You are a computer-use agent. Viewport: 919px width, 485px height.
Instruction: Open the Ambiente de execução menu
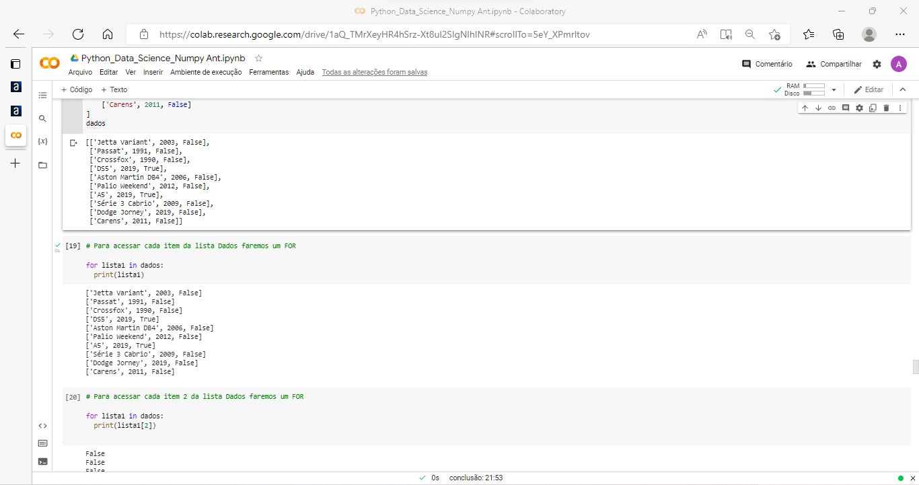[x=206, y=72]
